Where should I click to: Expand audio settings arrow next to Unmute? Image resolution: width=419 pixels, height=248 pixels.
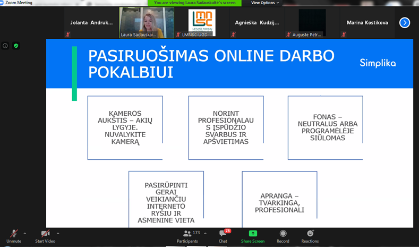tap(25, 234)
